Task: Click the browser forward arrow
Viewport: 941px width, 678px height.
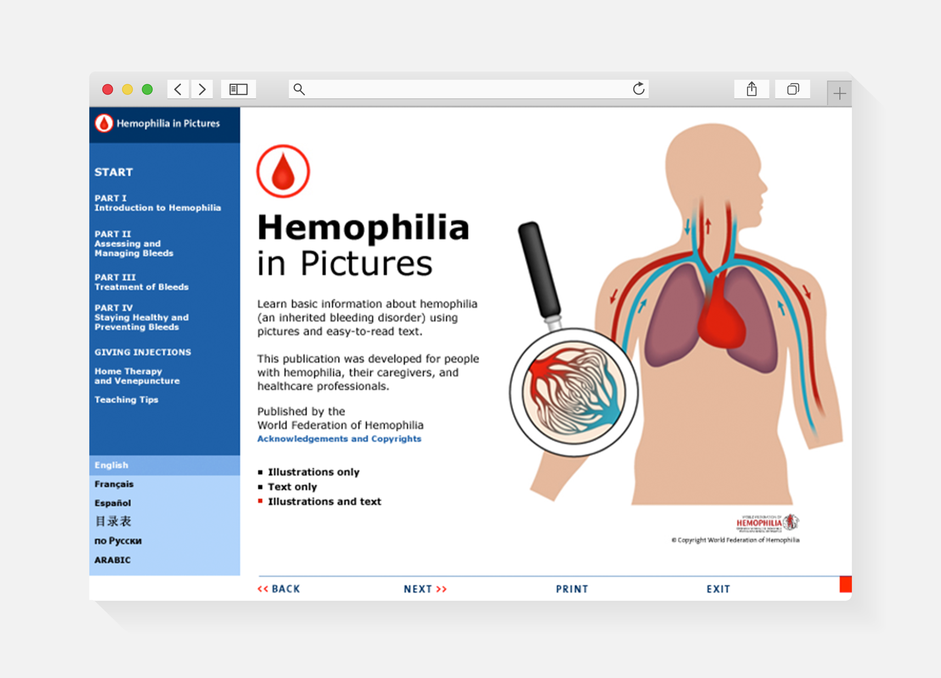Action: [202, 89]
